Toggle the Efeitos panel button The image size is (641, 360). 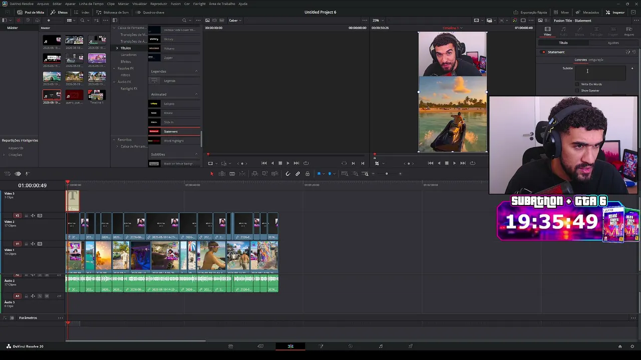[x=60, y=12]
